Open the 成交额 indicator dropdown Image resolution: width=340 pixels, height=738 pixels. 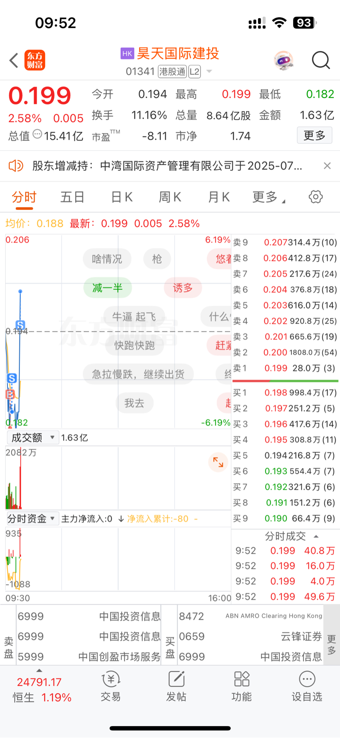[x=33, y=438]
